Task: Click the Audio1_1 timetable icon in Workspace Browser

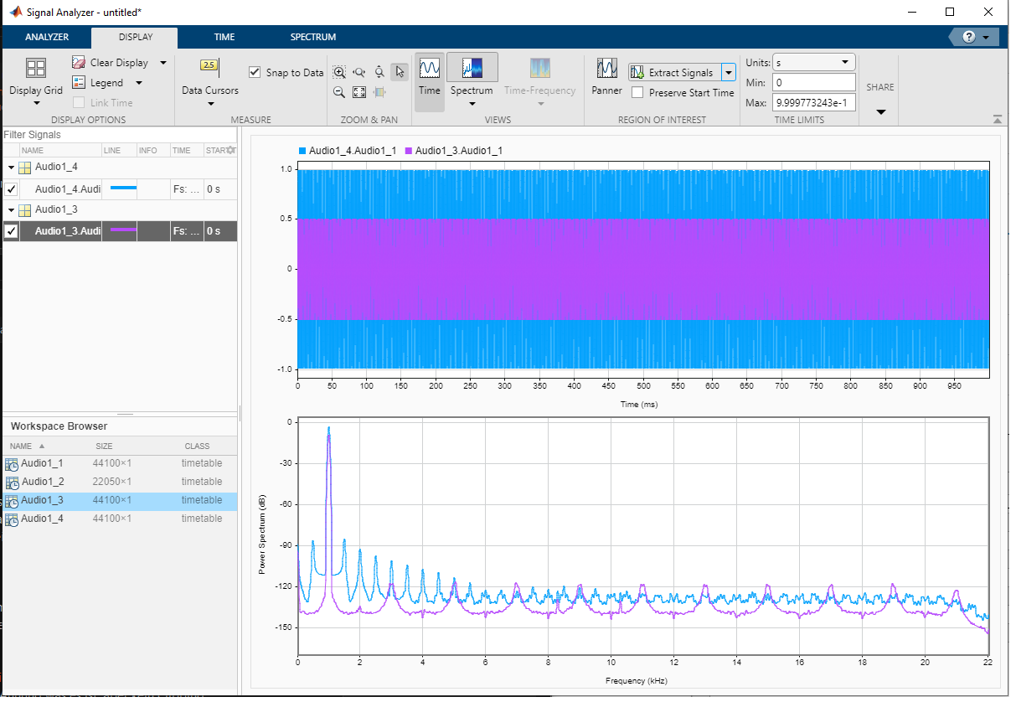Action: pos(12,463)
